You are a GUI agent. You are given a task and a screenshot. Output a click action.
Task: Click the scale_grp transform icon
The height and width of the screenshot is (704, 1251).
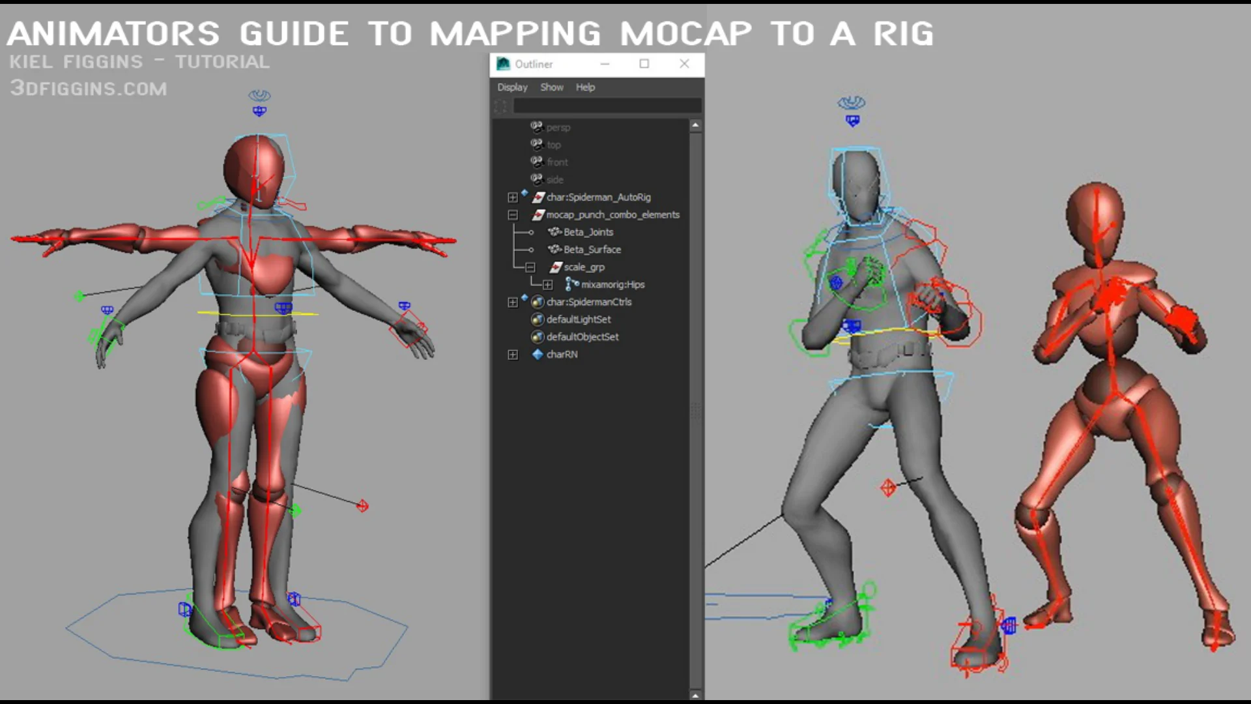click(x=555, y=267)
